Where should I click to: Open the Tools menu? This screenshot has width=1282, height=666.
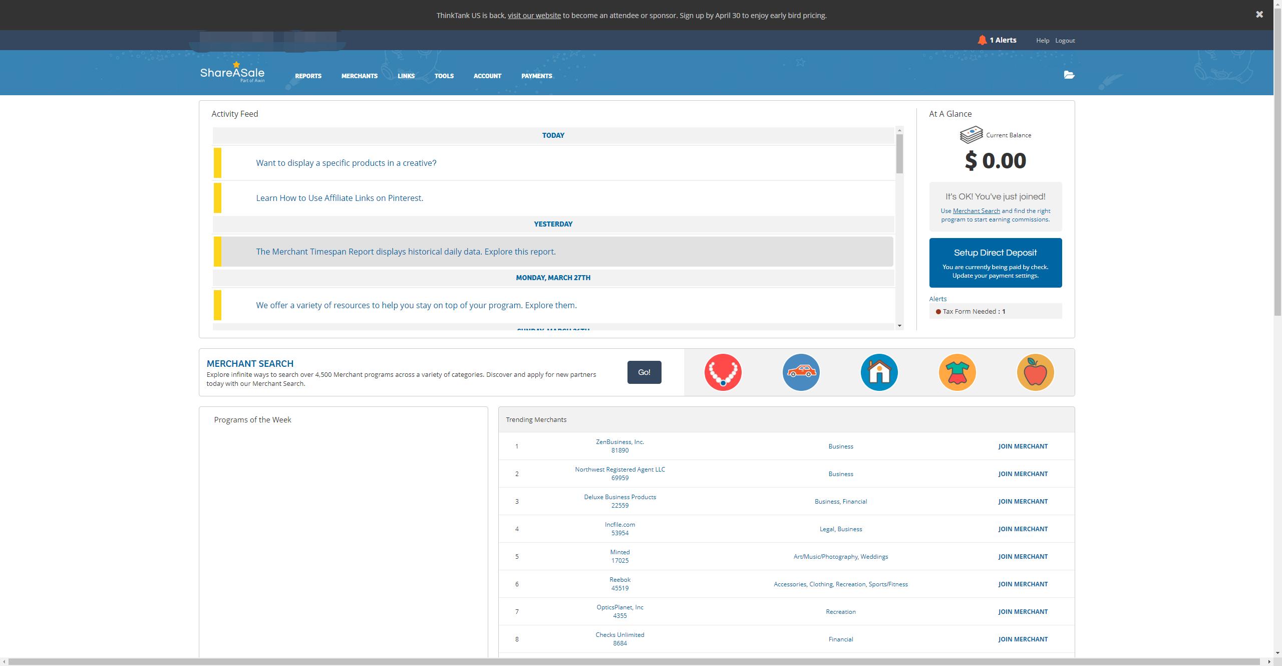click(444, 76)
